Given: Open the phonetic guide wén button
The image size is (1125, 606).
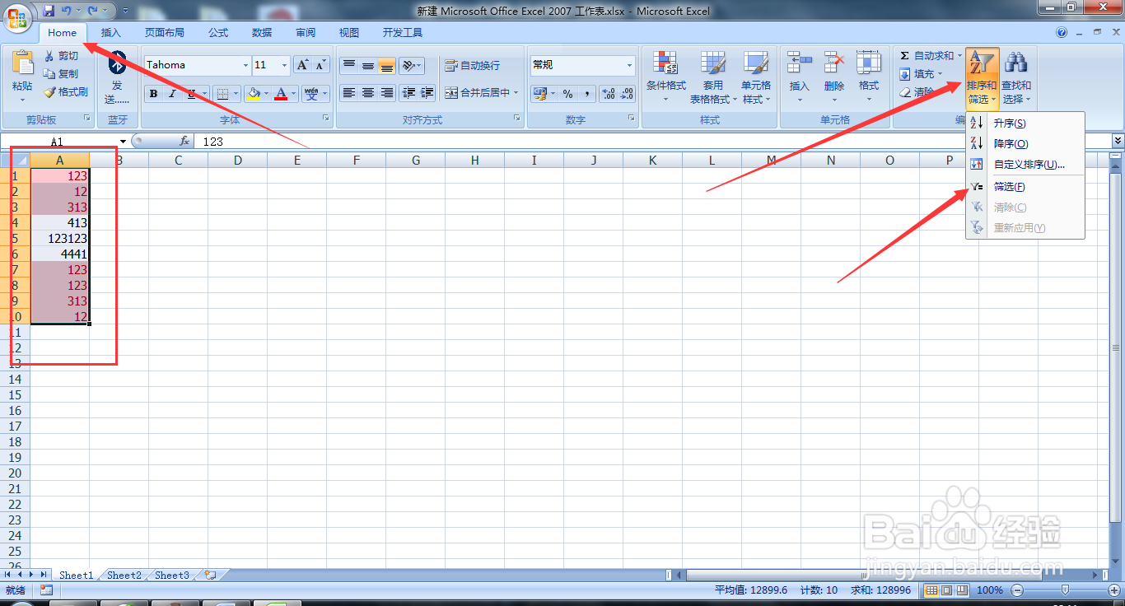Looking at the screenshot, I should point(311,94).
